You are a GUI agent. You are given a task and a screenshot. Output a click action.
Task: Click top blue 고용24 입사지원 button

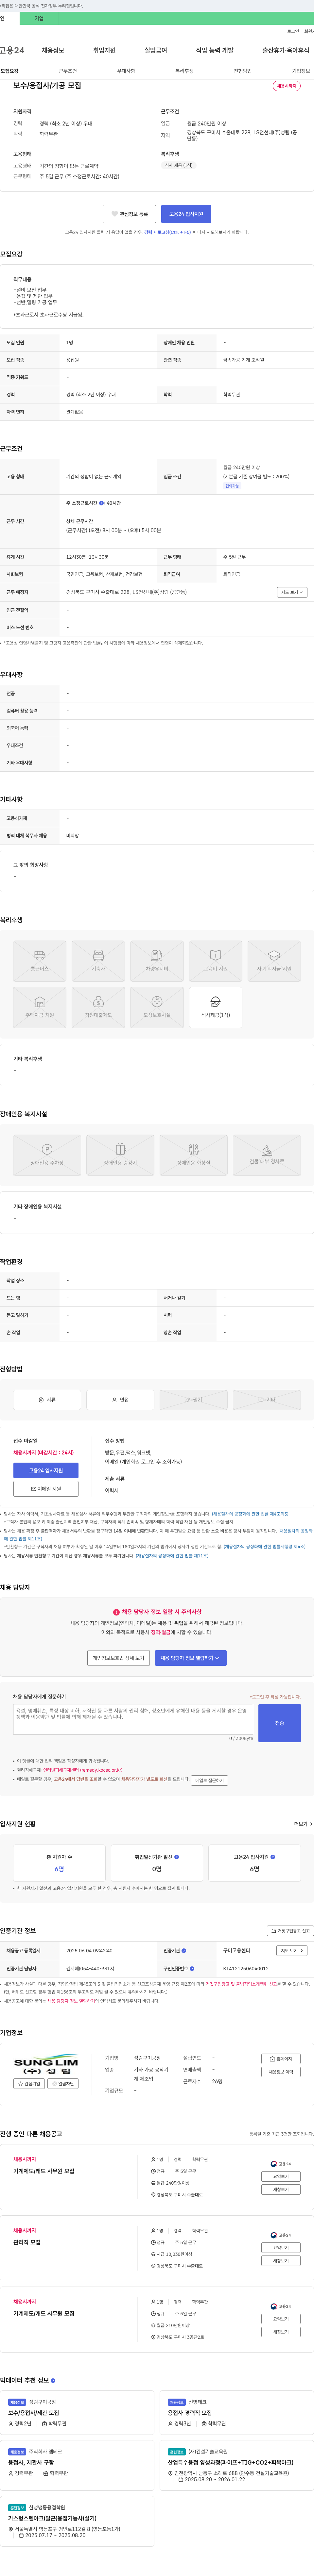click(186, 214)
